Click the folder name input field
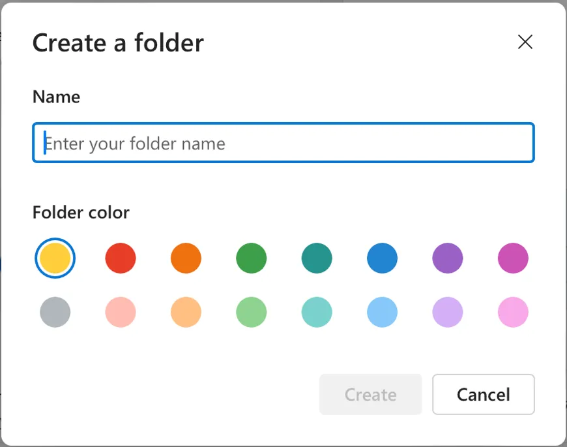Viewport: 567px width, 447px height. (x=283, y=143)
